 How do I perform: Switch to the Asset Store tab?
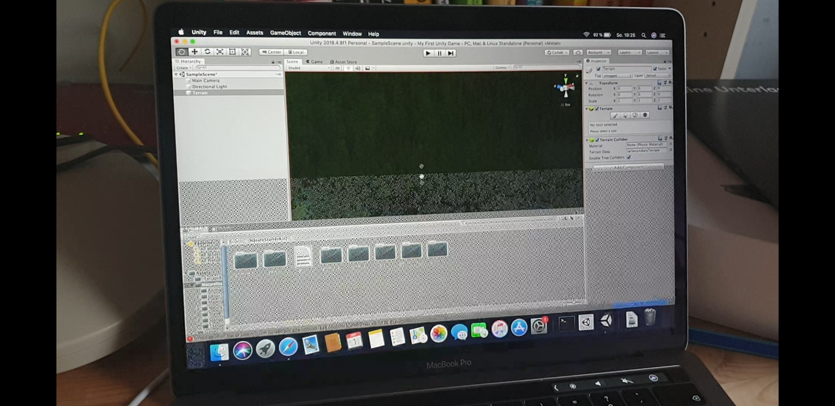click(x=344, y=62)
